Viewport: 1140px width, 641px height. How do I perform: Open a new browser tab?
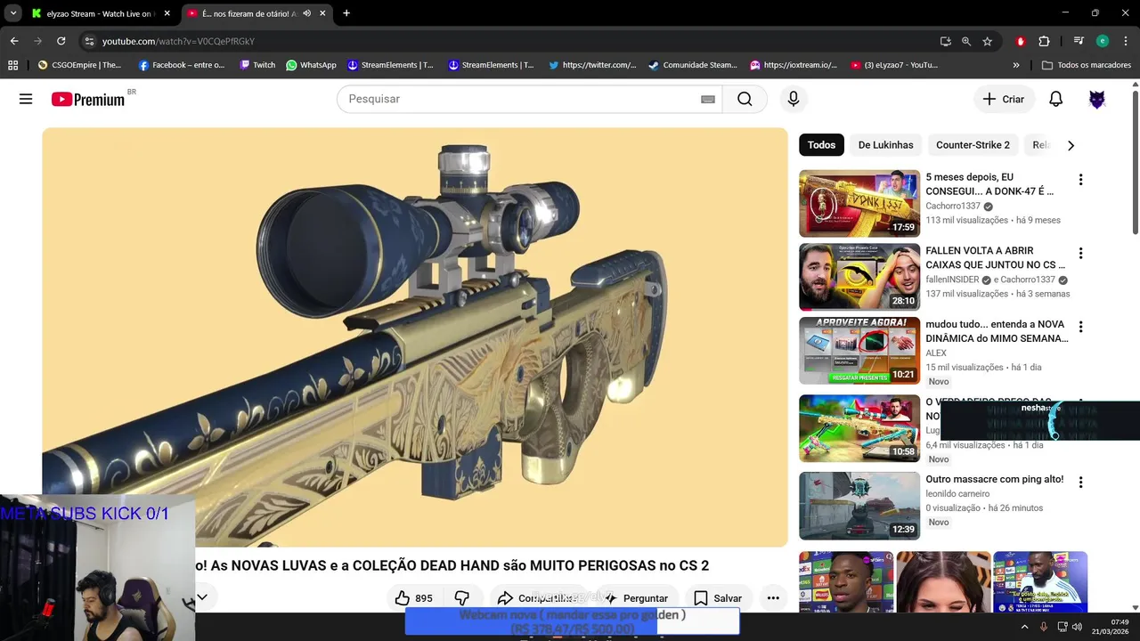tap(346, 13)
